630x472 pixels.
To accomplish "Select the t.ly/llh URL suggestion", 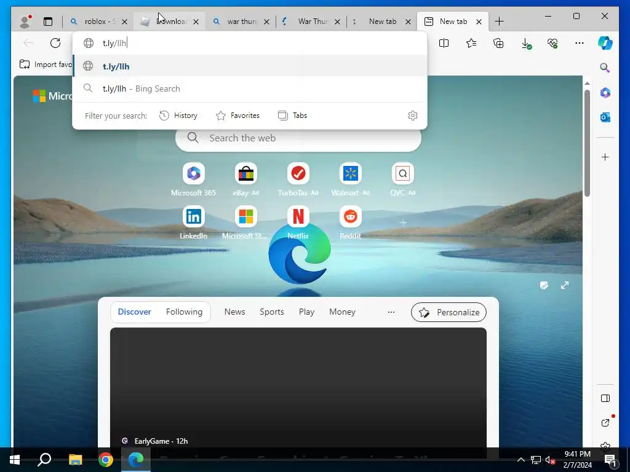I will click(250, 66).
